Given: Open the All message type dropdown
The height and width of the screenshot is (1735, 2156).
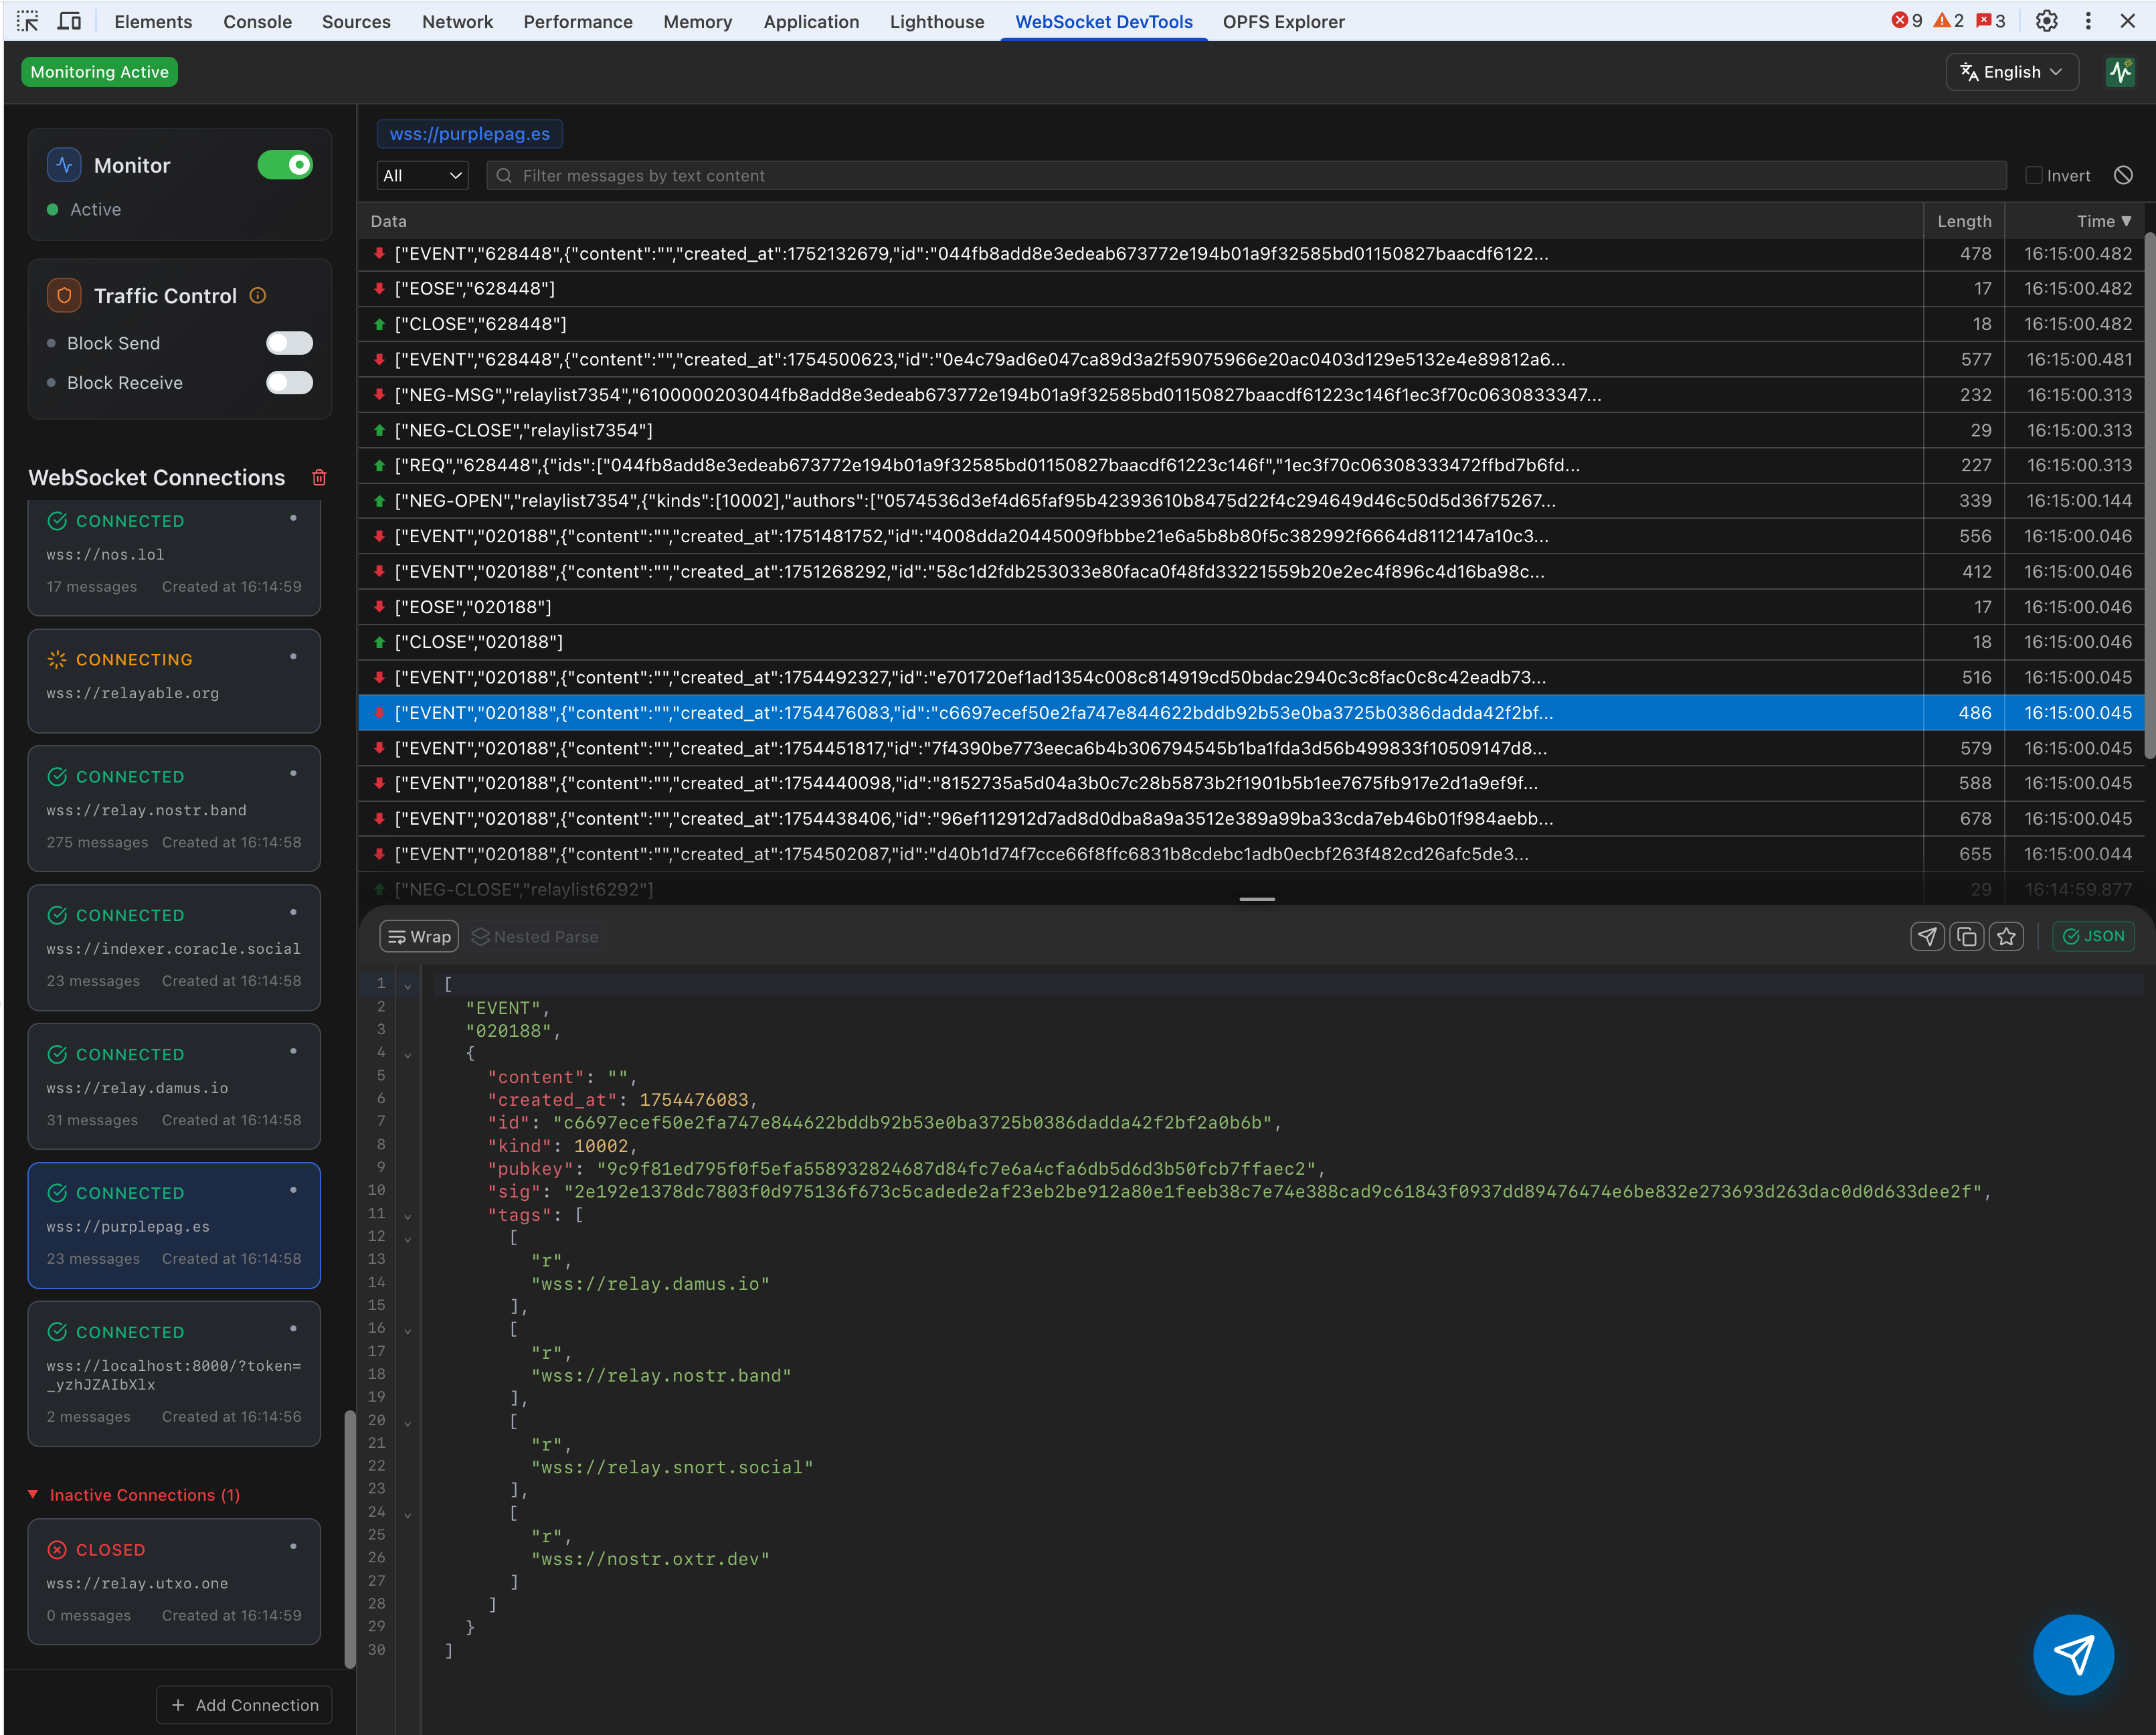Looking at the screenshot, I should [x=423, y=175].
